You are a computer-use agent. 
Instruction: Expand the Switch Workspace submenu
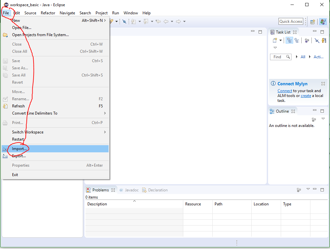(x=55, y=132)
